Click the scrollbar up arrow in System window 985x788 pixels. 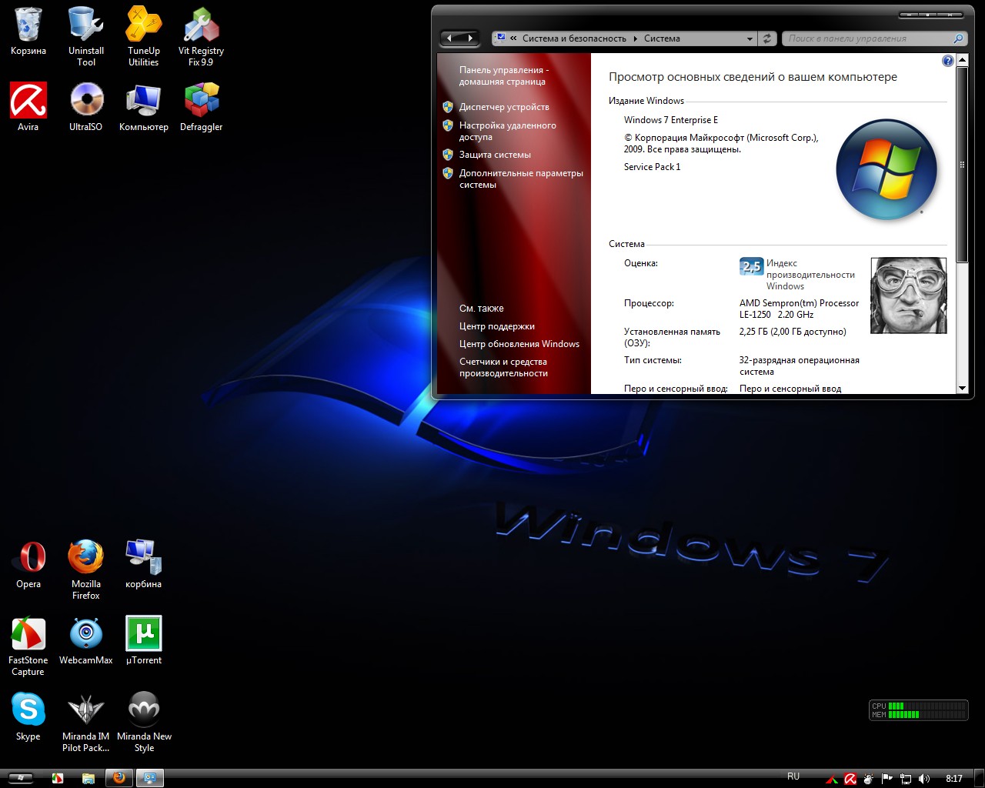coord(962,59)
